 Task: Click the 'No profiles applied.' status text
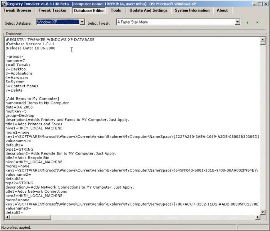[16, 227]
